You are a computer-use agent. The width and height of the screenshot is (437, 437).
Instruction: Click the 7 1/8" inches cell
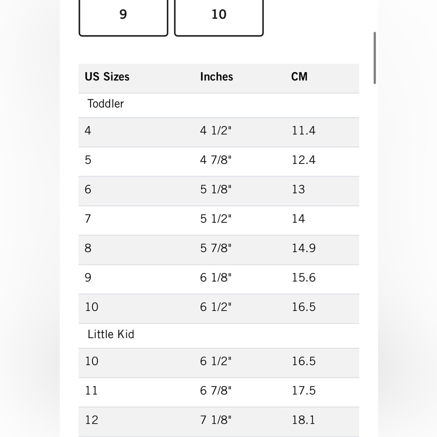click(x=216, y=420)
